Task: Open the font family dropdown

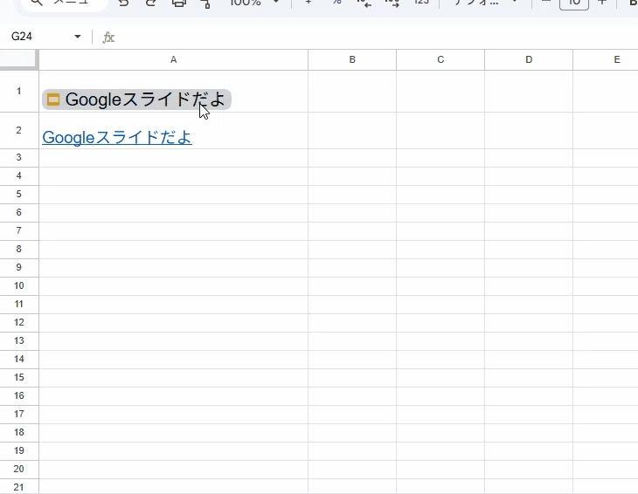Action: (x=485, y=2)
